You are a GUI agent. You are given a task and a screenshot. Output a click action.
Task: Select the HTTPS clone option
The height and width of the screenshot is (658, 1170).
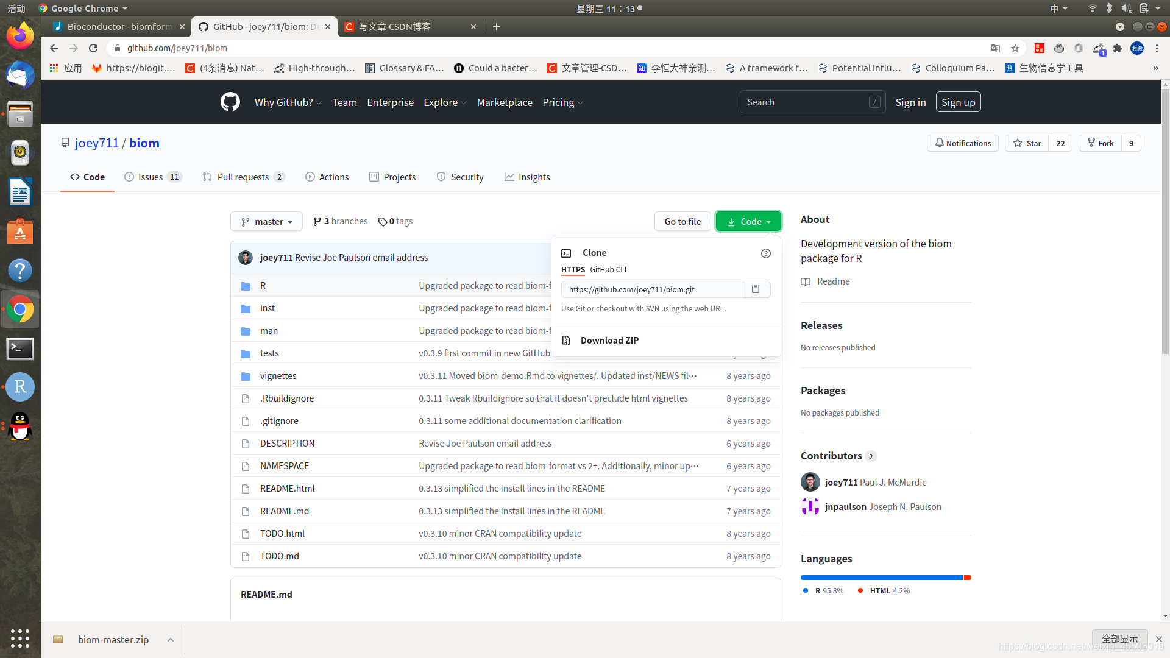point(573,270)
